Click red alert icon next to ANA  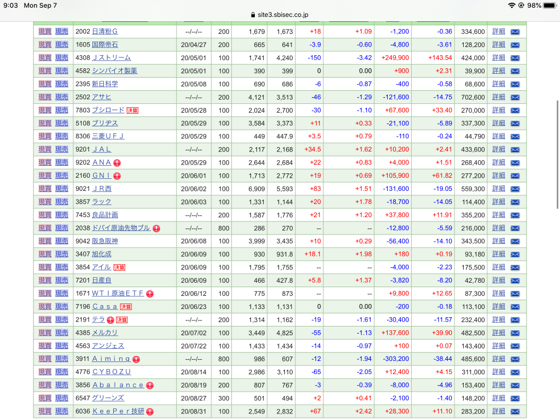tap(117, 163)
